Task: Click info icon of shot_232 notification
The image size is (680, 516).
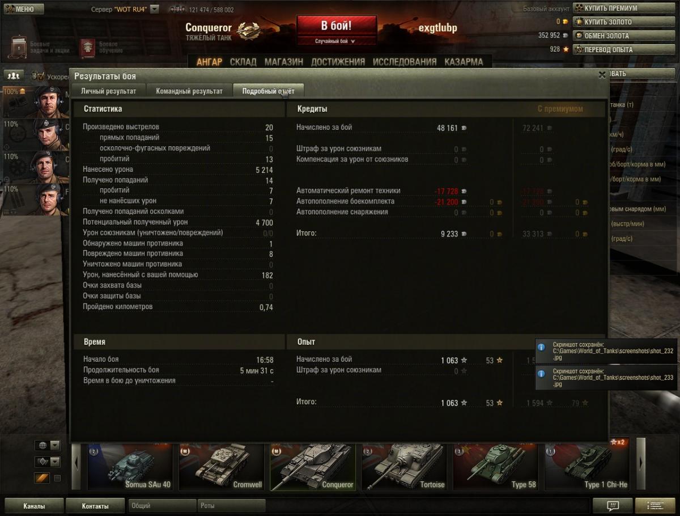Action: pos(542,347)
